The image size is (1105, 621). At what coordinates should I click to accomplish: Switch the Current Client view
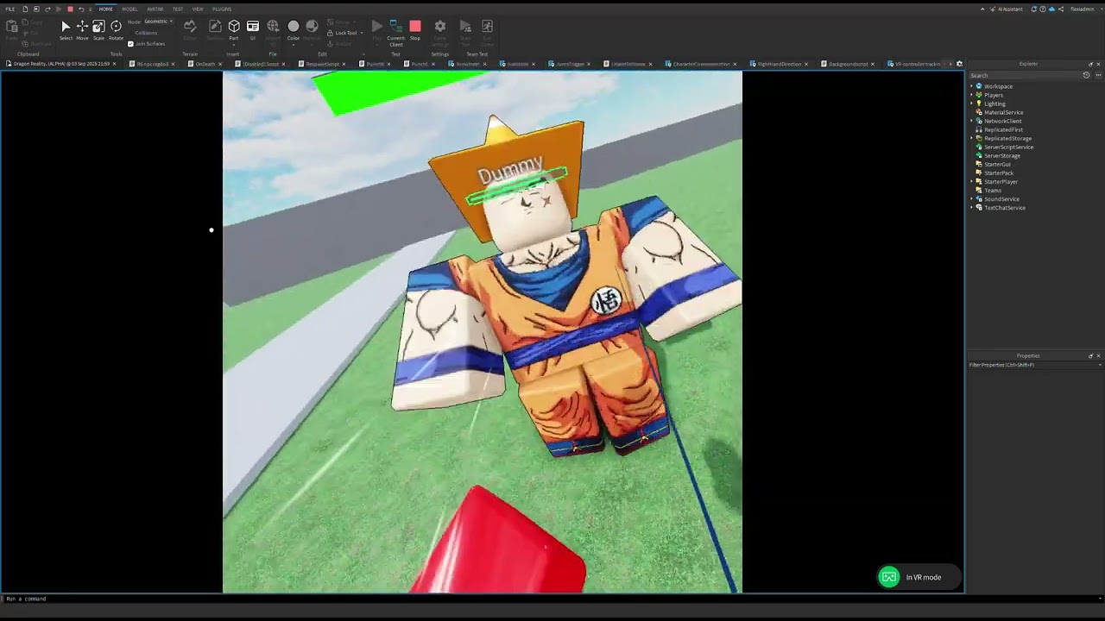coord(395,31)
